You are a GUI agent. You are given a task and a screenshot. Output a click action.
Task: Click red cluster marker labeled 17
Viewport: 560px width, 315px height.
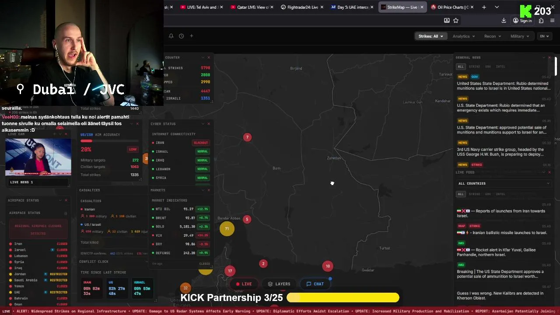tap(230, 271)
